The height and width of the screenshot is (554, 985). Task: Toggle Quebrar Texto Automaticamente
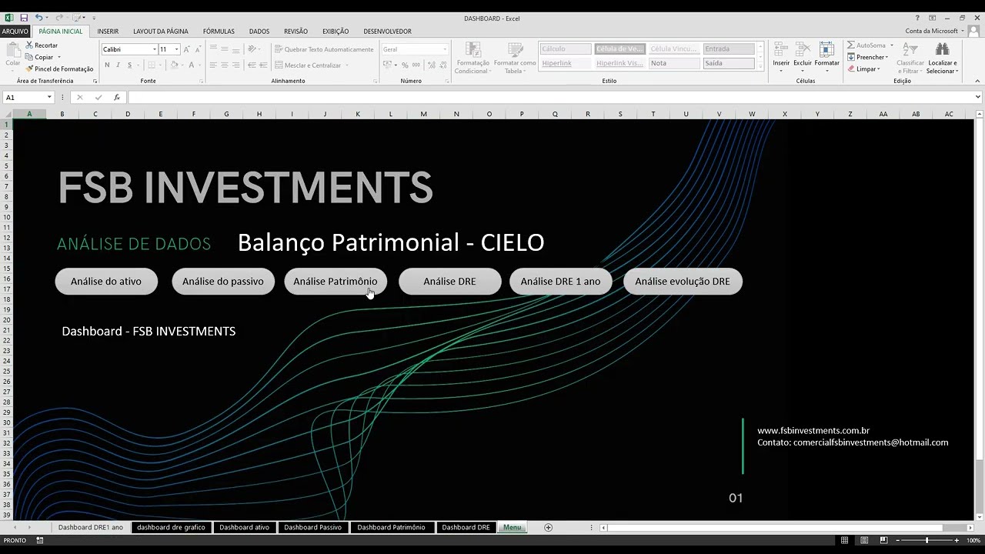click(x=324, y=49)
